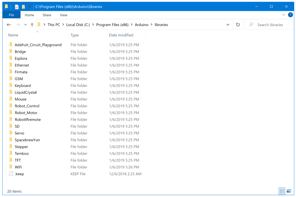Click the Back navigation arrow

pyautogui.click(x=9, y=25)
